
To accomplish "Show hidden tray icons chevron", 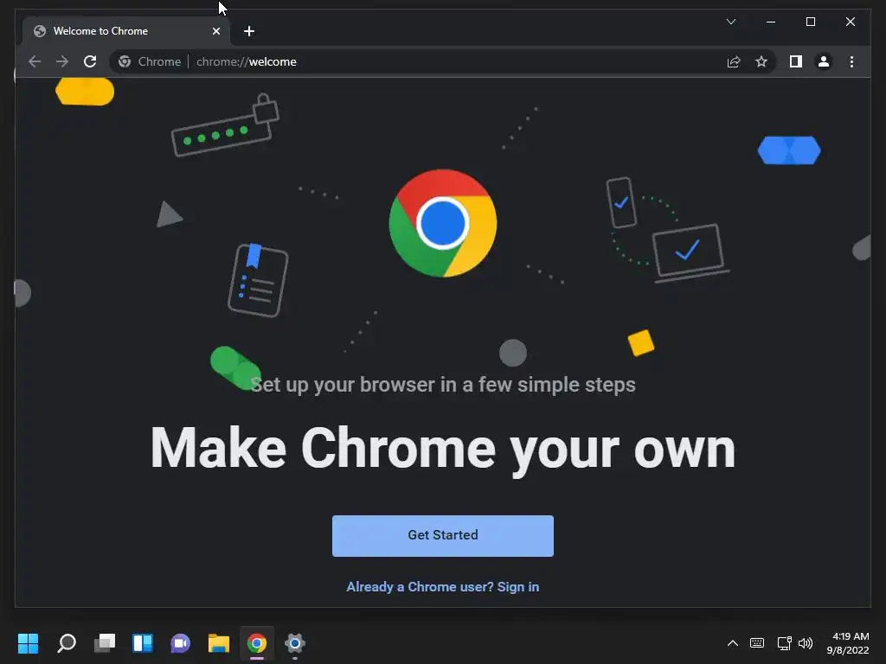I will 732,643.
